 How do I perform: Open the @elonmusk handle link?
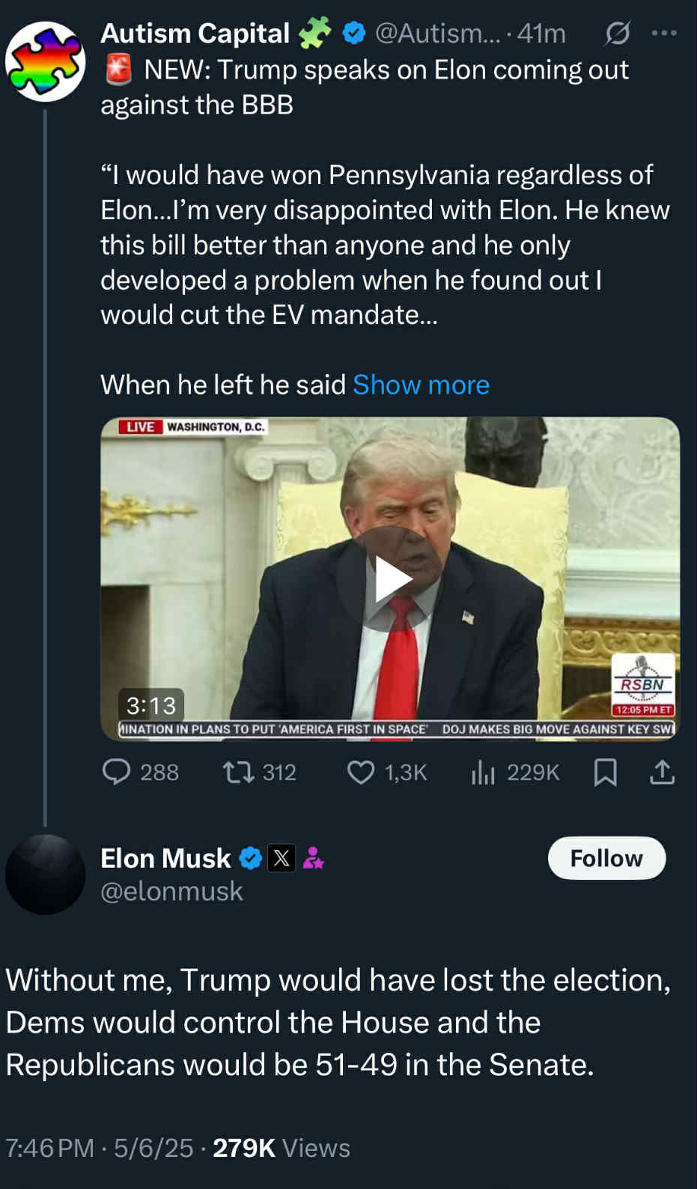tap(171, 891)
